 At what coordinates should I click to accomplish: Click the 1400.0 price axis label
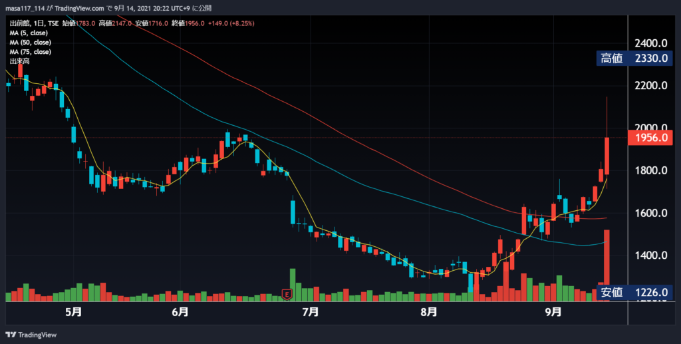(x=650, y=255)
